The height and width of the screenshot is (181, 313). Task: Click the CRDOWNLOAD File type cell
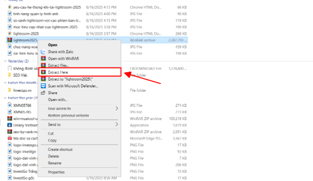[146, 68]
